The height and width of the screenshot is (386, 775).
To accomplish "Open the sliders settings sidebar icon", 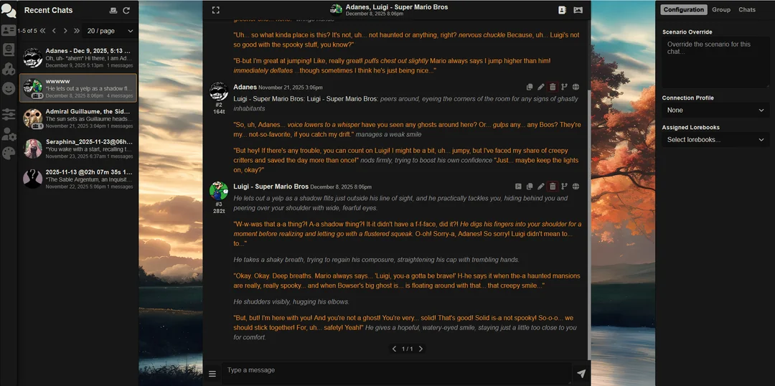I will (x=9, y=115).
